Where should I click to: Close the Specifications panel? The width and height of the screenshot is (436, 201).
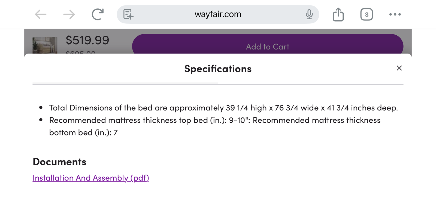click(399, 68)
